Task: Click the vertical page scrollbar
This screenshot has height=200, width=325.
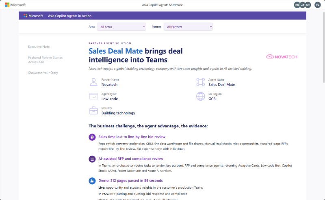Action: 324,47
